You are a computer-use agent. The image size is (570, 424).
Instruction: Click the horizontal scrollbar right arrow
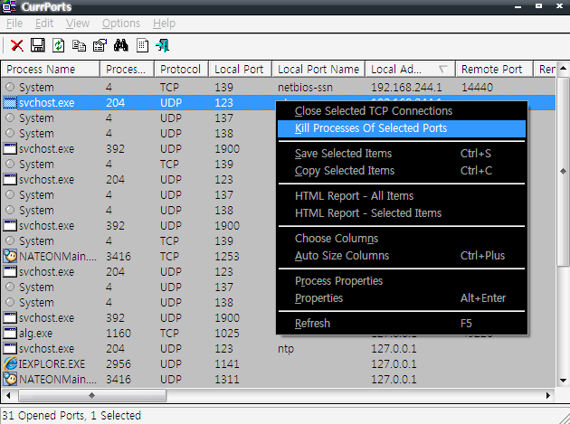(547, 395)
